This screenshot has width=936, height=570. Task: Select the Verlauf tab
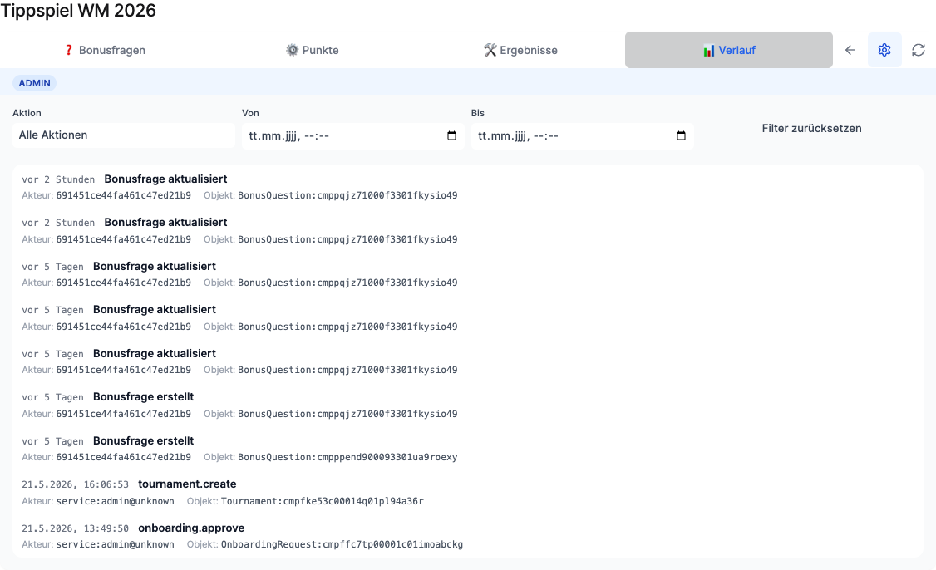click(729, 50)
